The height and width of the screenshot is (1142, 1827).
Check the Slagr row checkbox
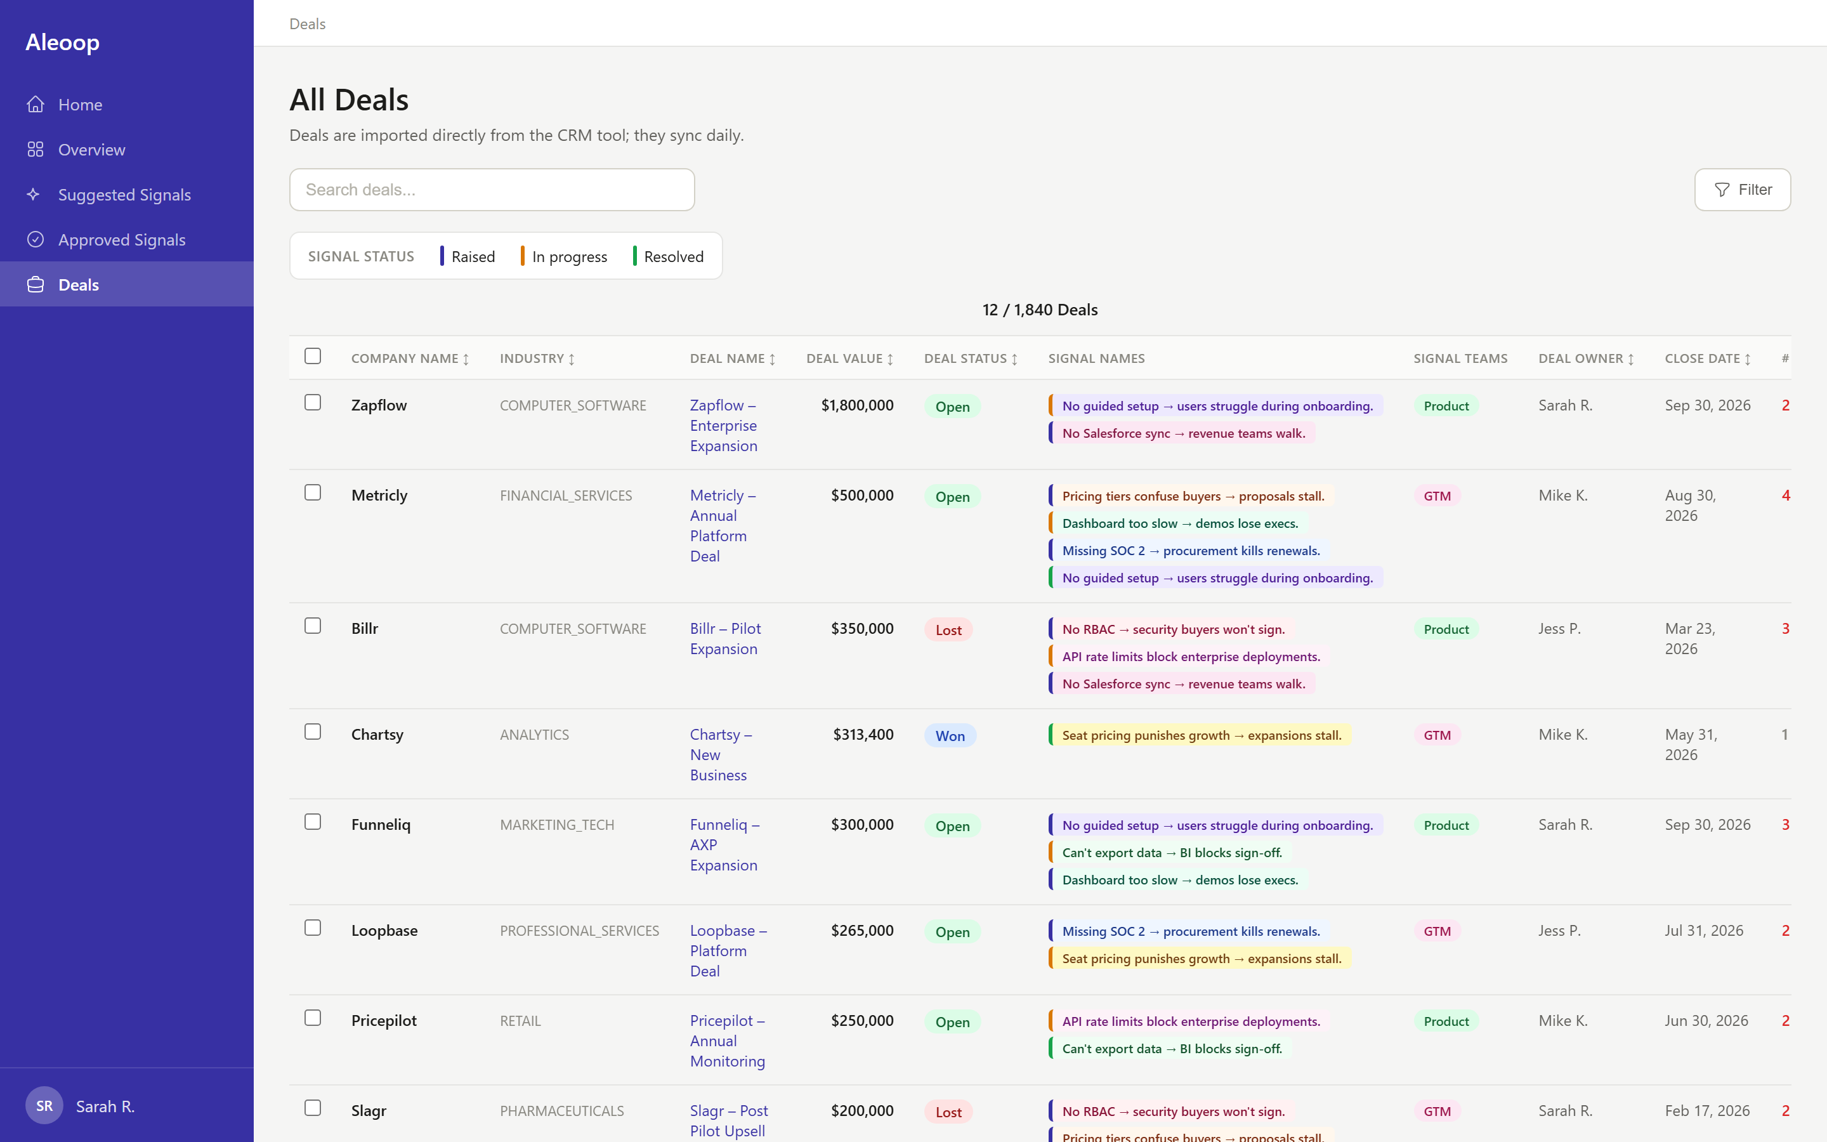point(313,1108)
